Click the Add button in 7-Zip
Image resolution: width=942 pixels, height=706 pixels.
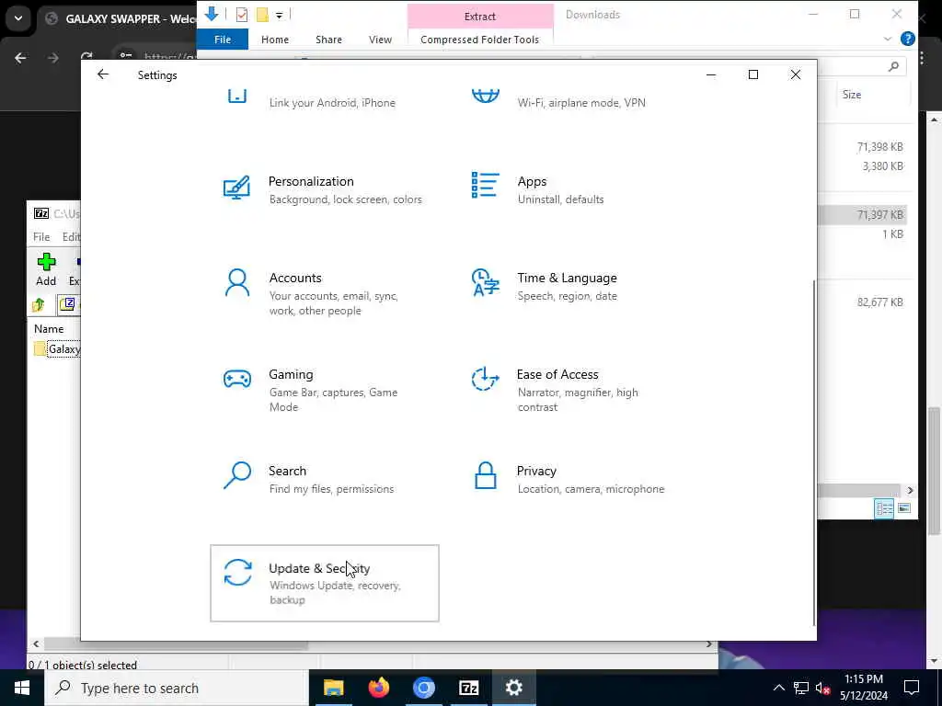46,269
